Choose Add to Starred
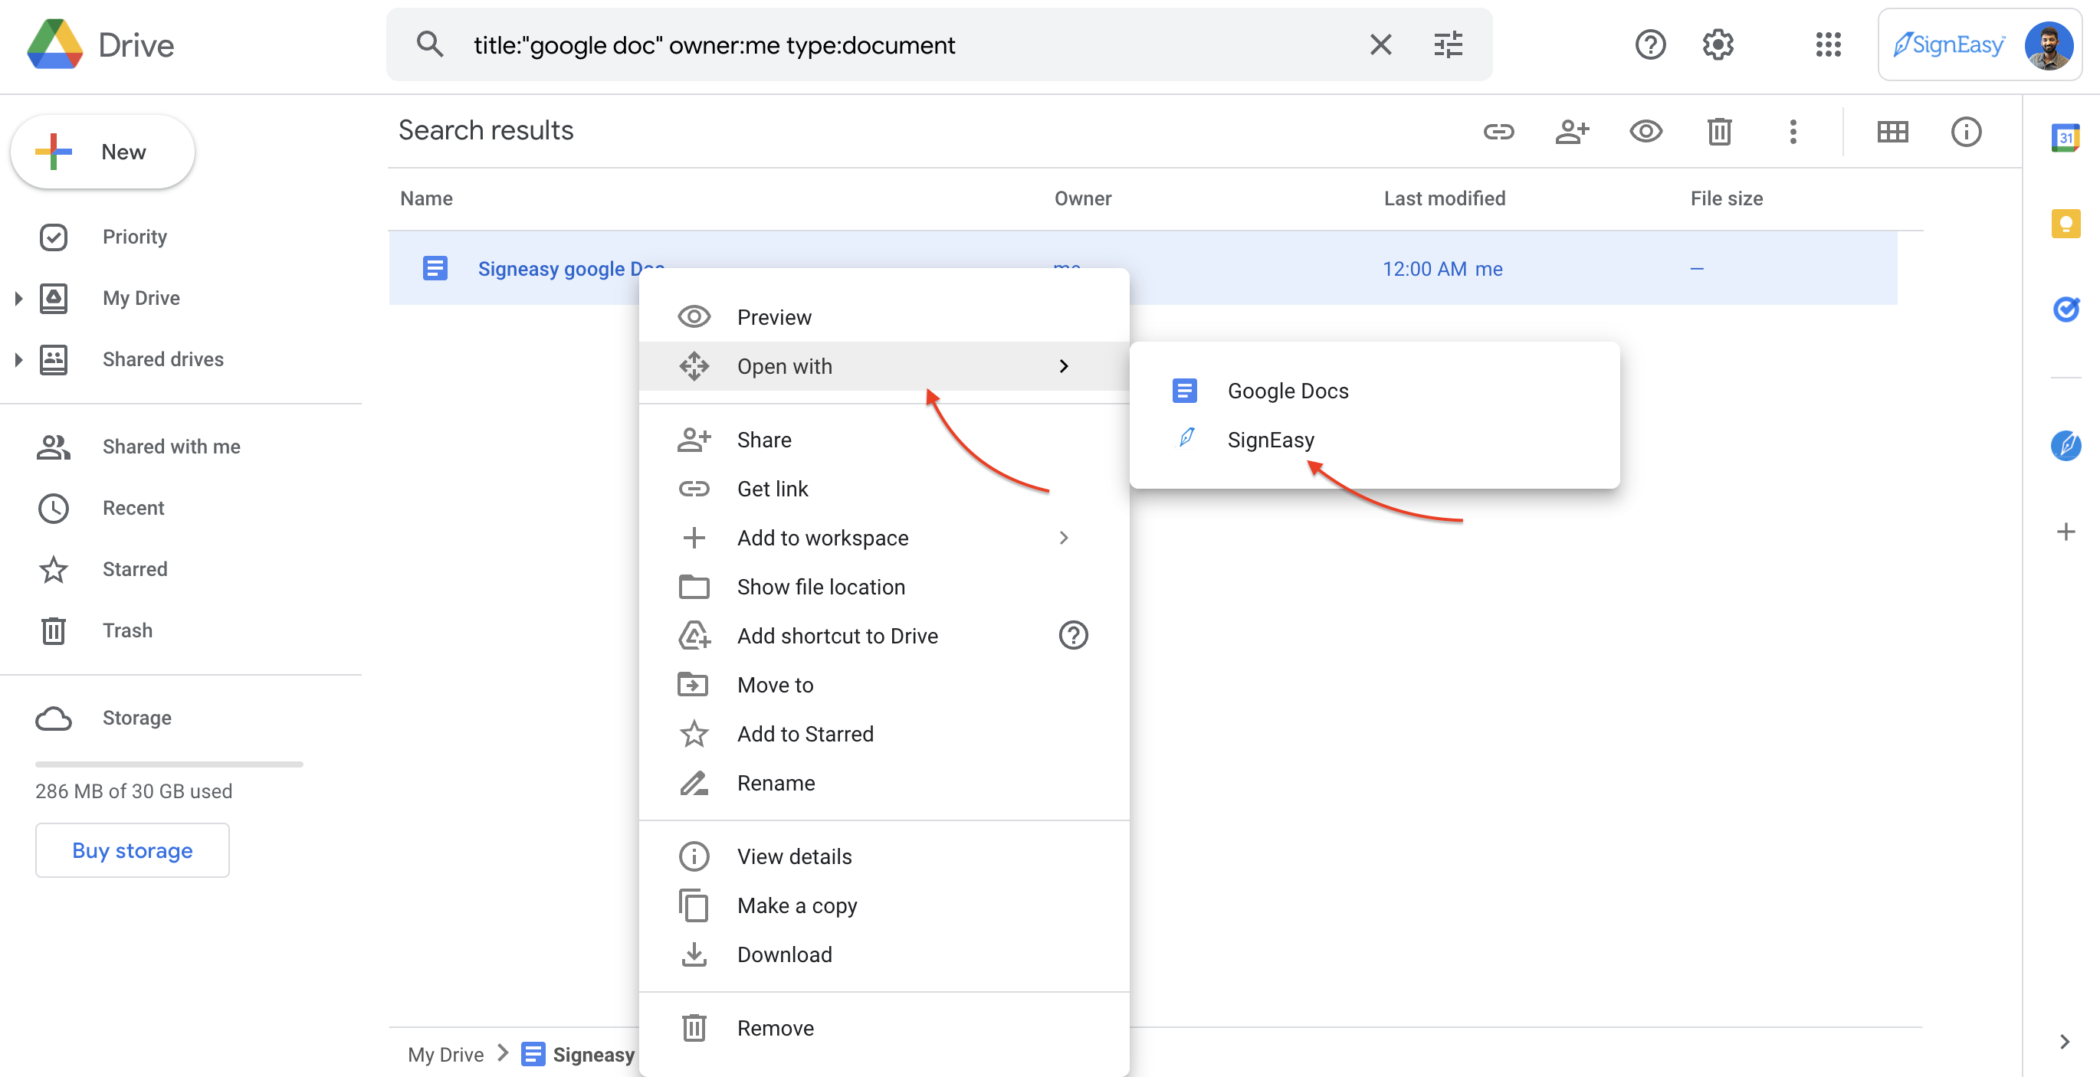This screenshot has width=2100, height=1077. click(x=884, y=734)
